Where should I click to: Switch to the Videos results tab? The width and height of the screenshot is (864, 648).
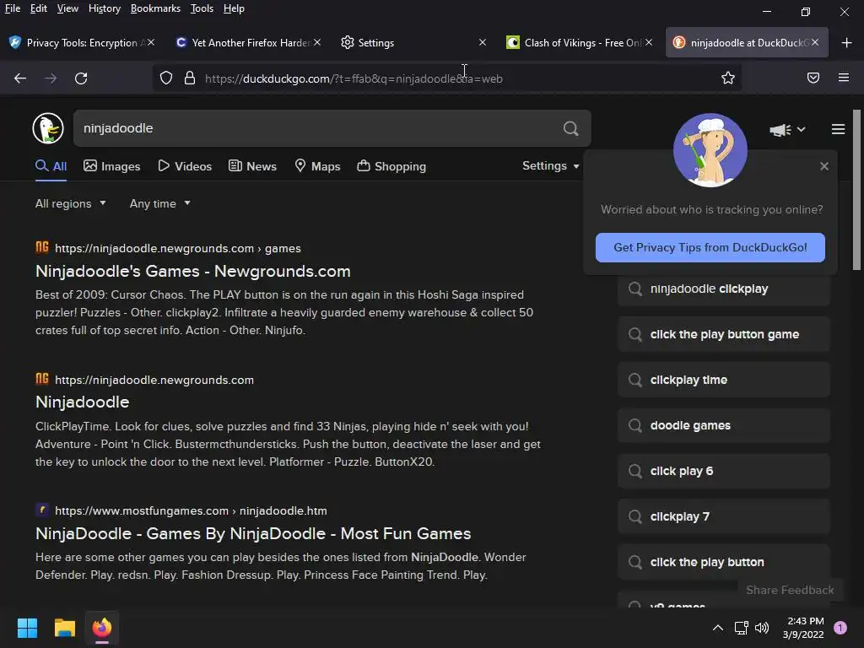point(185,166)
